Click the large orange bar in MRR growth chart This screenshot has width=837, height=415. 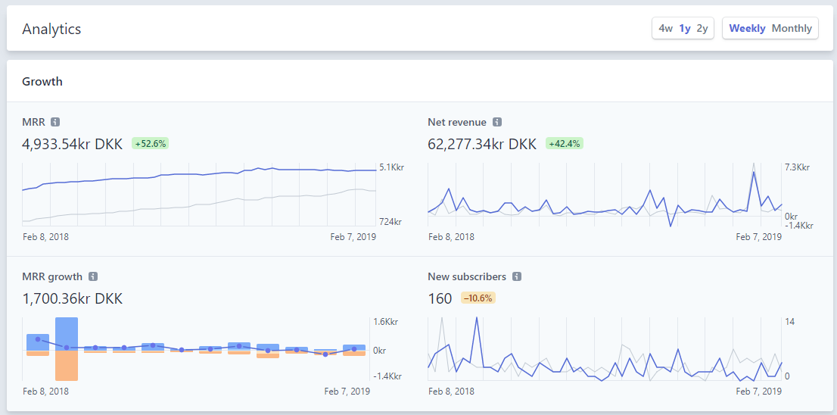[67, 365]
